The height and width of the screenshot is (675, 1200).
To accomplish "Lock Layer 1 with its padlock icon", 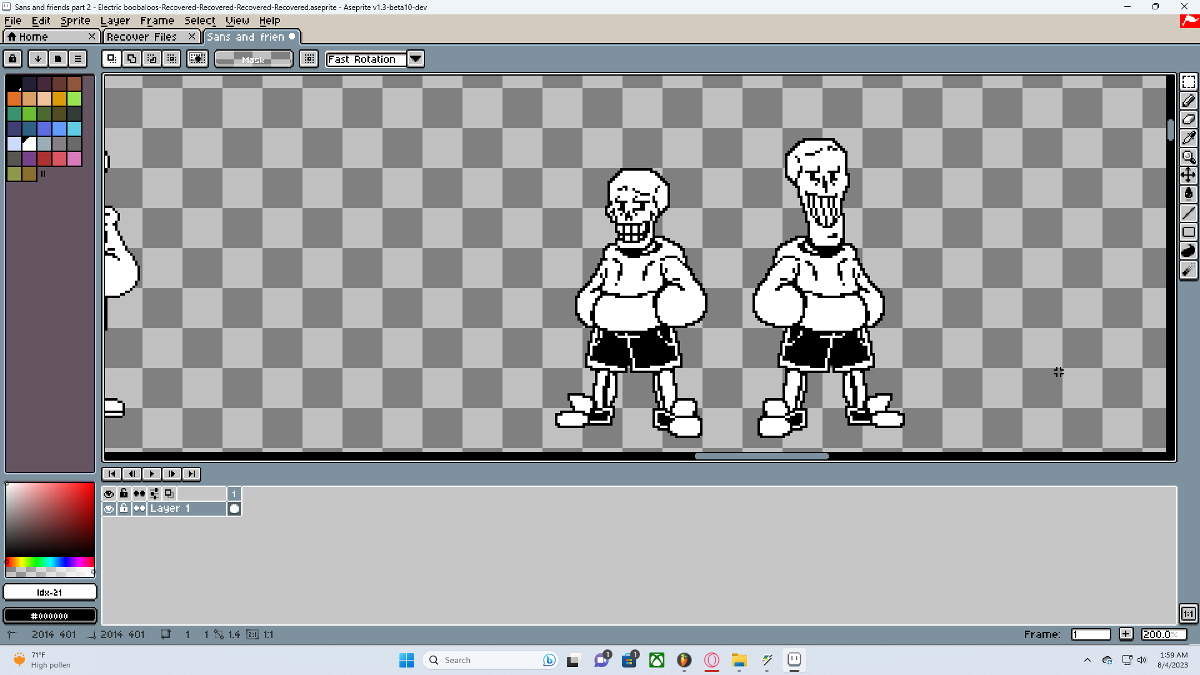I will tap(124, 509).
